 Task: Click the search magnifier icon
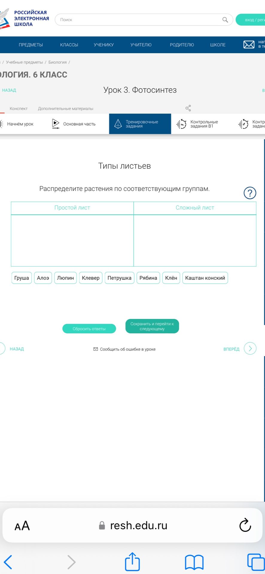pyautogui.click(x=225, y=20)
